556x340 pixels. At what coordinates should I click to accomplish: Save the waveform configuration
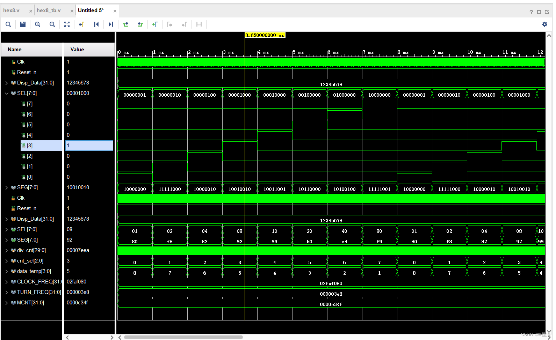23,24
